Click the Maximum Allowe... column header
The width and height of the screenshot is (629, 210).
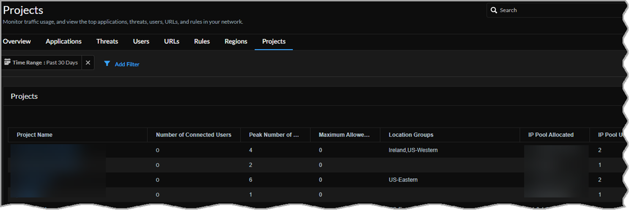pyautogui.click(x=344, y=135)
